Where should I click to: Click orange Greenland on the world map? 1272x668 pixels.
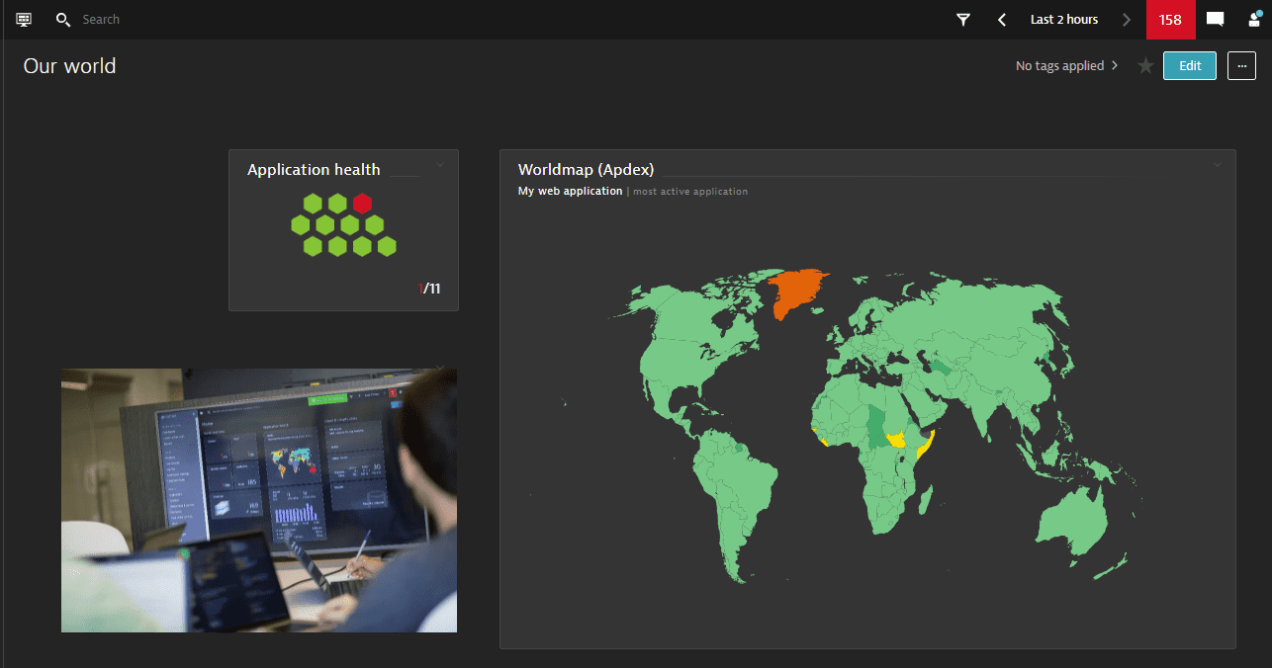coord(797,291)
